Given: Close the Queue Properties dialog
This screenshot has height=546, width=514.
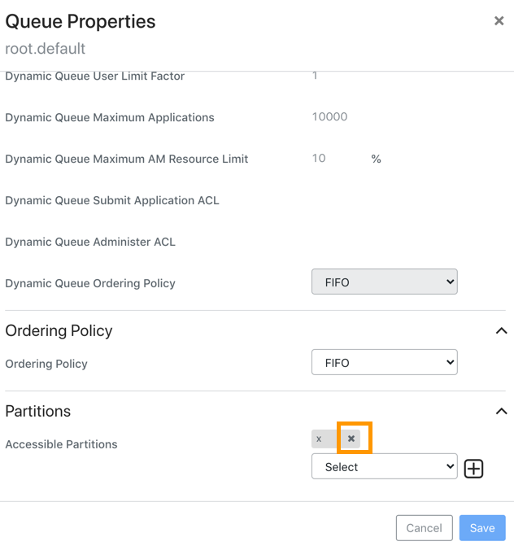Looking at the screenshot, I should pyautogui.click(x=499, y=21).
